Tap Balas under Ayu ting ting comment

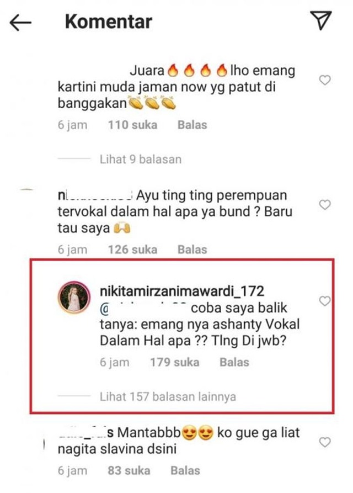pyautogui.click(x=192, y=250)
